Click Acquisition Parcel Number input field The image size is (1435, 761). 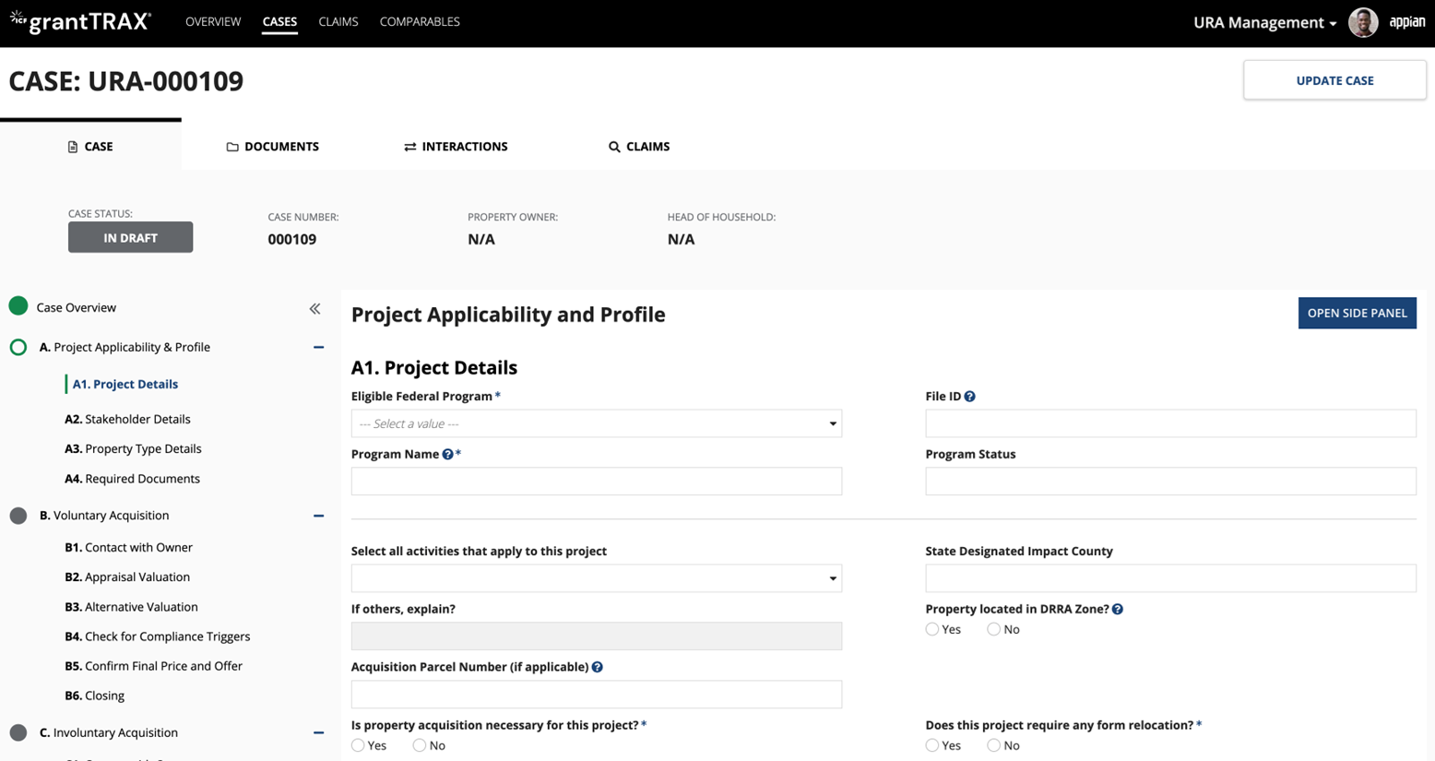[596, 695]
